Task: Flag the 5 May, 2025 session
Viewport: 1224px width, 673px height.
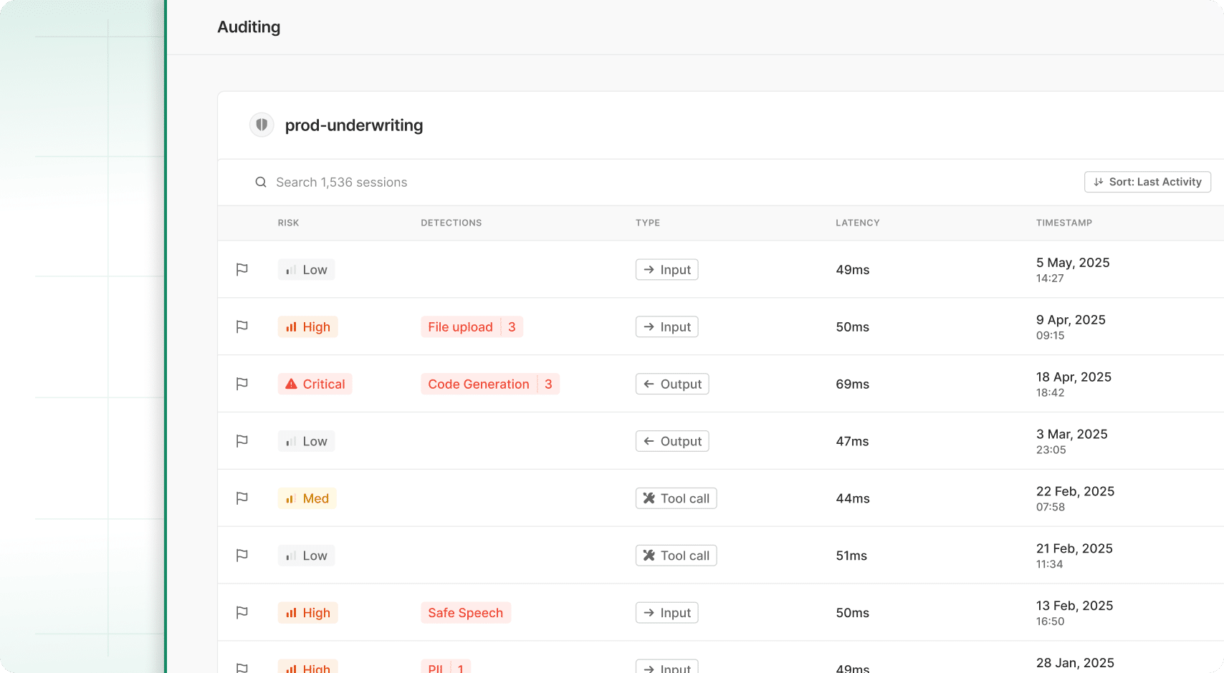Action: [x=242, y=269]
